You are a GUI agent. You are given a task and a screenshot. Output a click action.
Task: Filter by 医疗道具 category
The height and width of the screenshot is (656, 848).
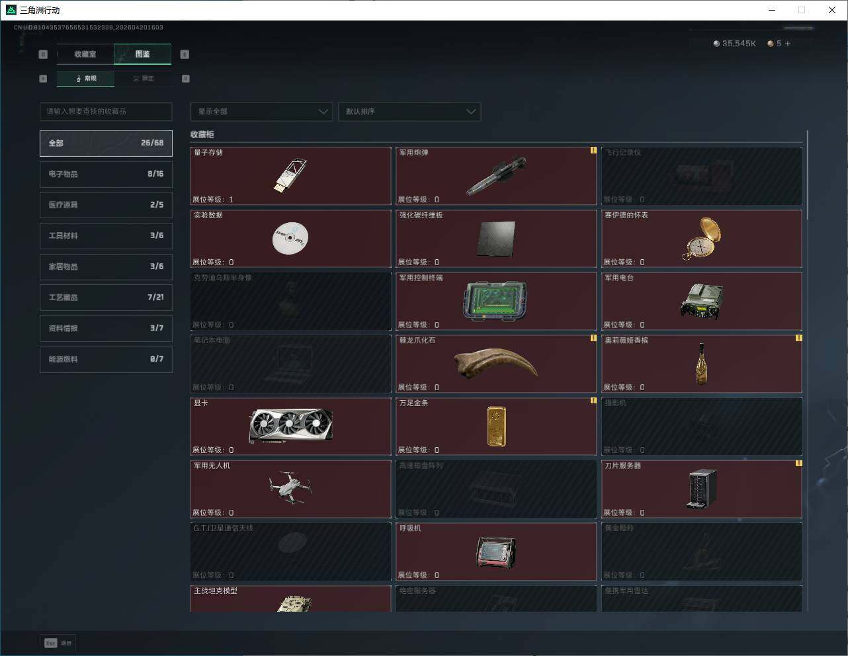click(106, 205)
